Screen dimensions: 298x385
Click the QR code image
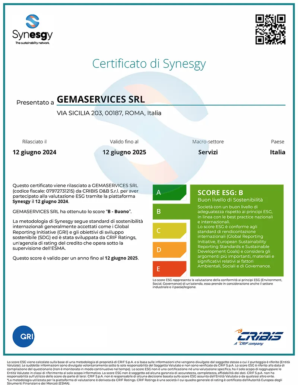tap(270, 30)
